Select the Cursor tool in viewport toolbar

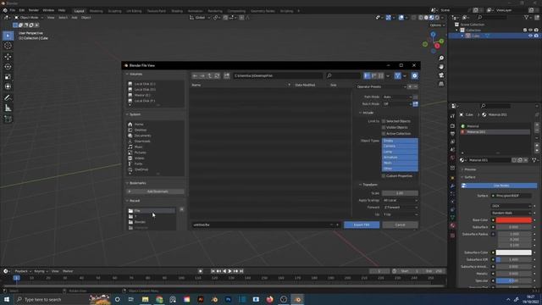click(x=8, y=46)
